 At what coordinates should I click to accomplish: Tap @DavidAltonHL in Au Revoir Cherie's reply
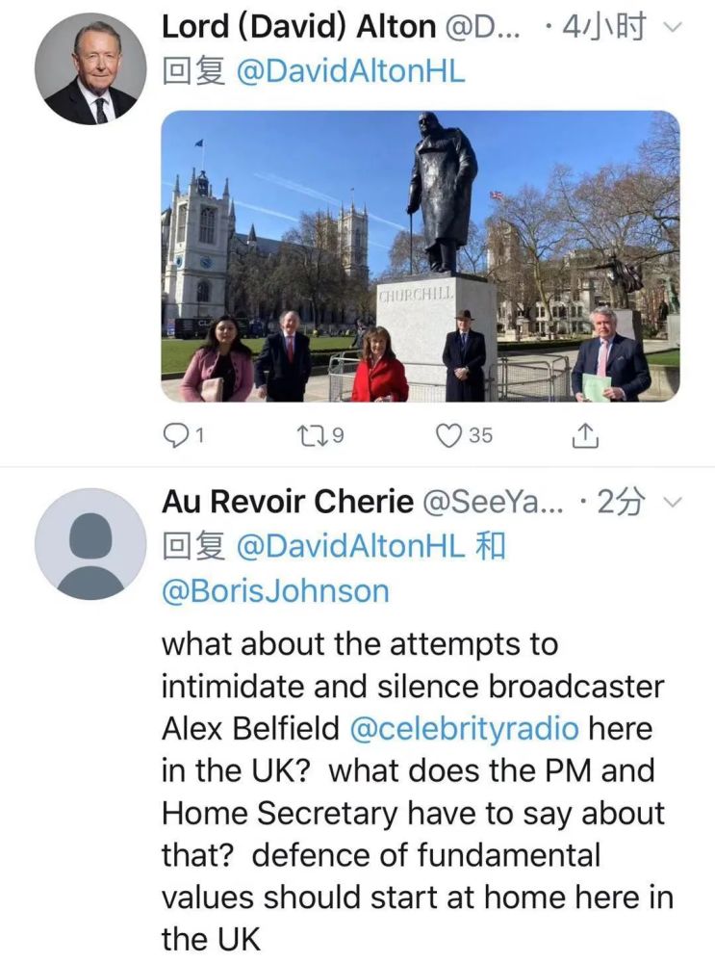click(350, 546)
